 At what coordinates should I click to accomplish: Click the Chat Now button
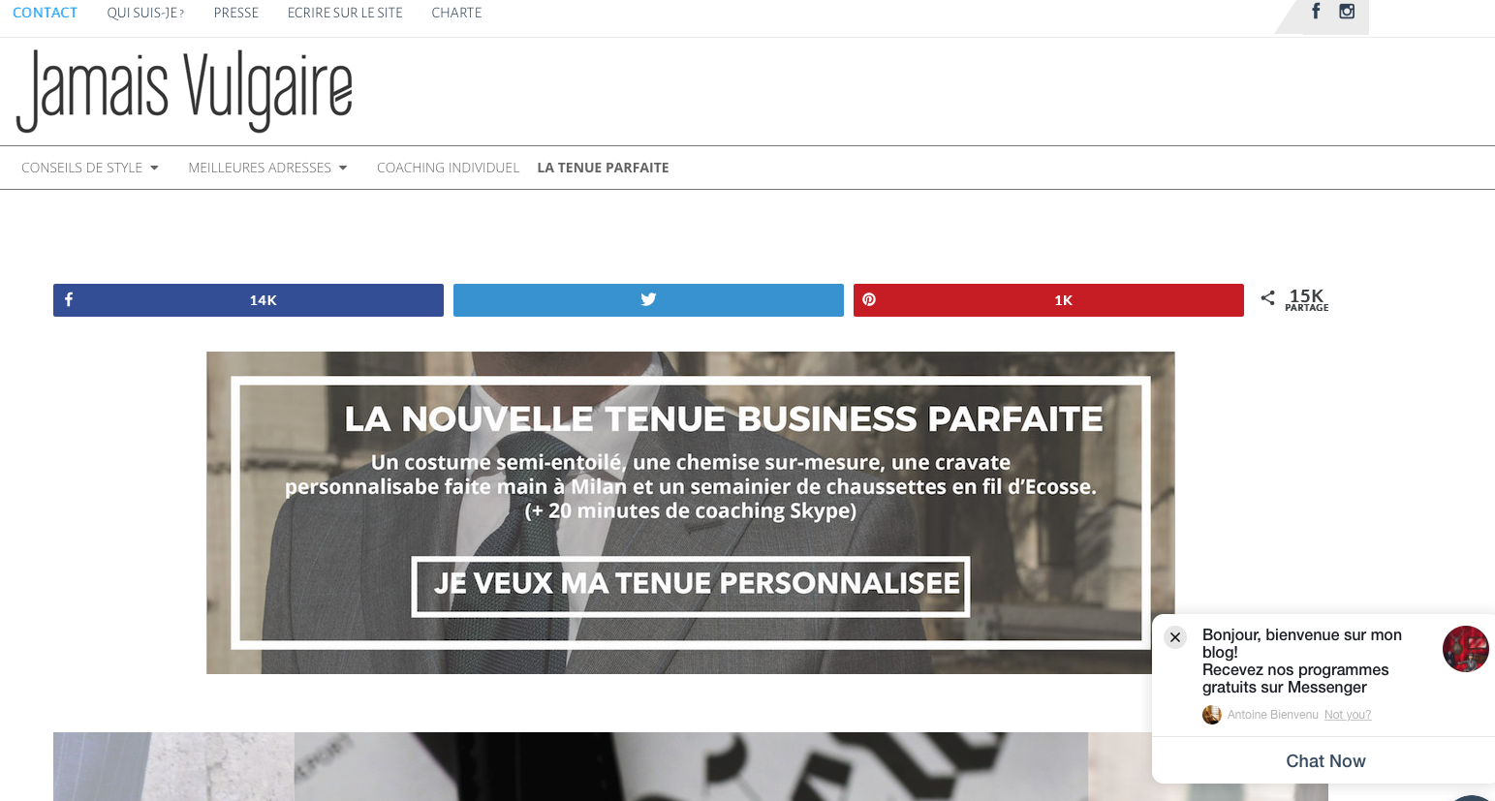pos(1325,761)
